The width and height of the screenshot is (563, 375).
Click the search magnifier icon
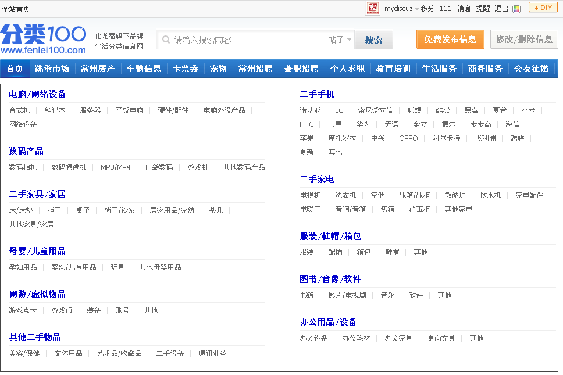coord(166,40)
